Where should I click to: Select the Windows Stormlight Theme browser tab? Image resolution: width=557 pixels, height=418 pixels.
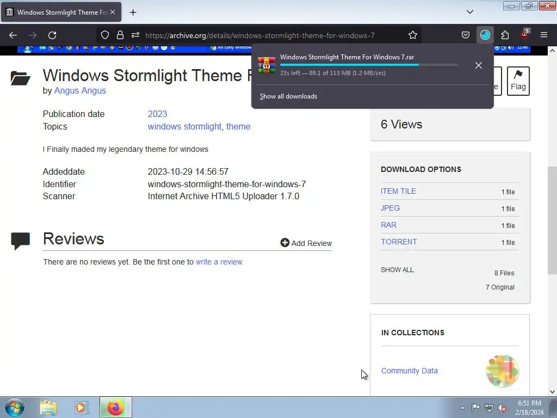point(61,12)
